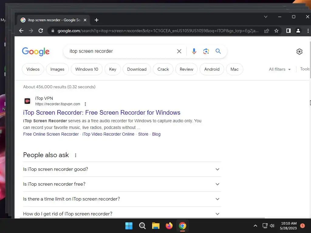Screen dimensions: 311x233
Task: Open the Windows Start menu
Action: [129, 226]
